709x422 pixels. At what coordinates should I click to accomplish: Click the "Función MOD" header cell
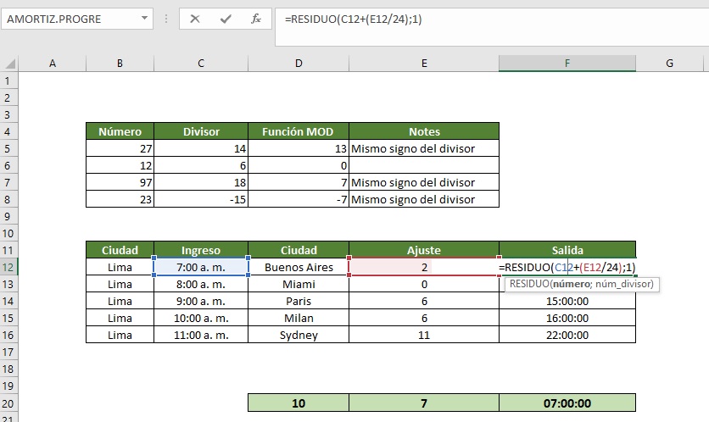pyautogui.click(x=298, y=131)
